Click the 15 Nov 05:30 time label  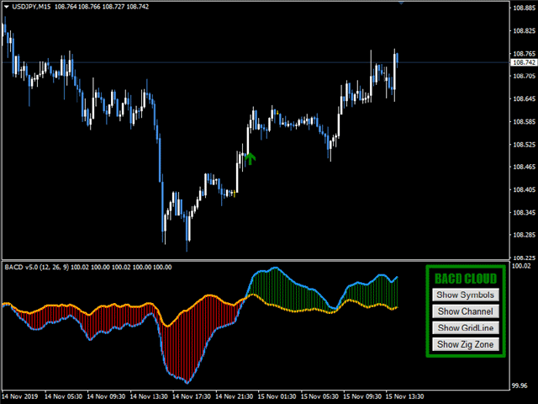click(x=319, y=396)
